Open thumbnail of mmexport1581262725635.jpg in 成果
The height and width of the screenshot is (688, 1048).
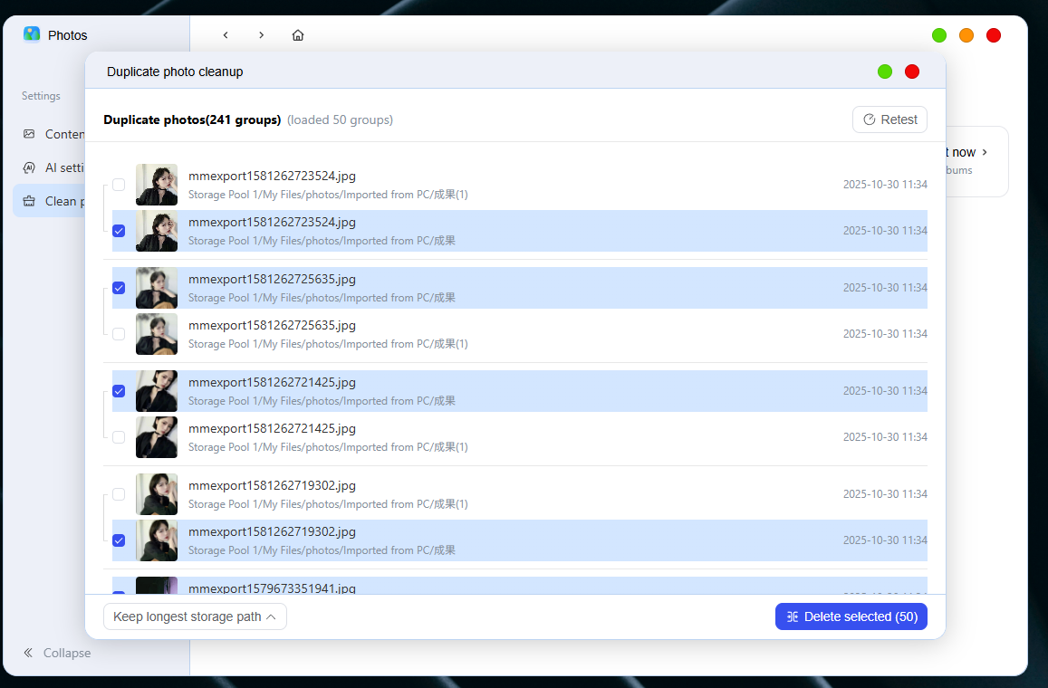157,288
